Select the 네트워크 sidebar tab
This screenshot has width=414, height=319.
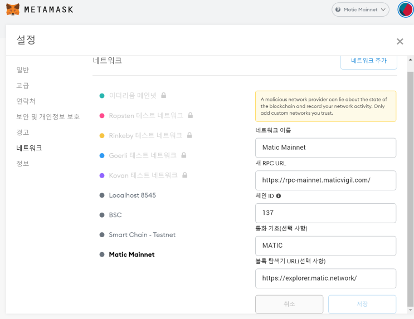29,148
